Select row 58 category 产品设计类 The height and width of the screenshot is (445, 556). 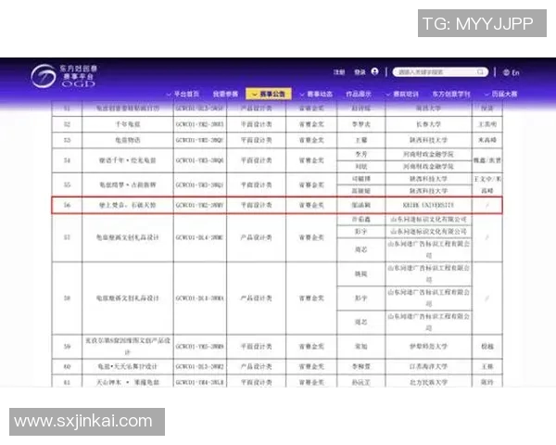[256, 299]
